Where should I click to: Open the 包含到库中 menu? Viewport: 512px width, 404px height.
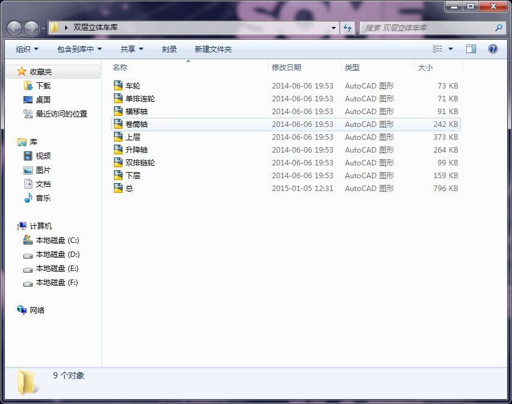(79, 49)
